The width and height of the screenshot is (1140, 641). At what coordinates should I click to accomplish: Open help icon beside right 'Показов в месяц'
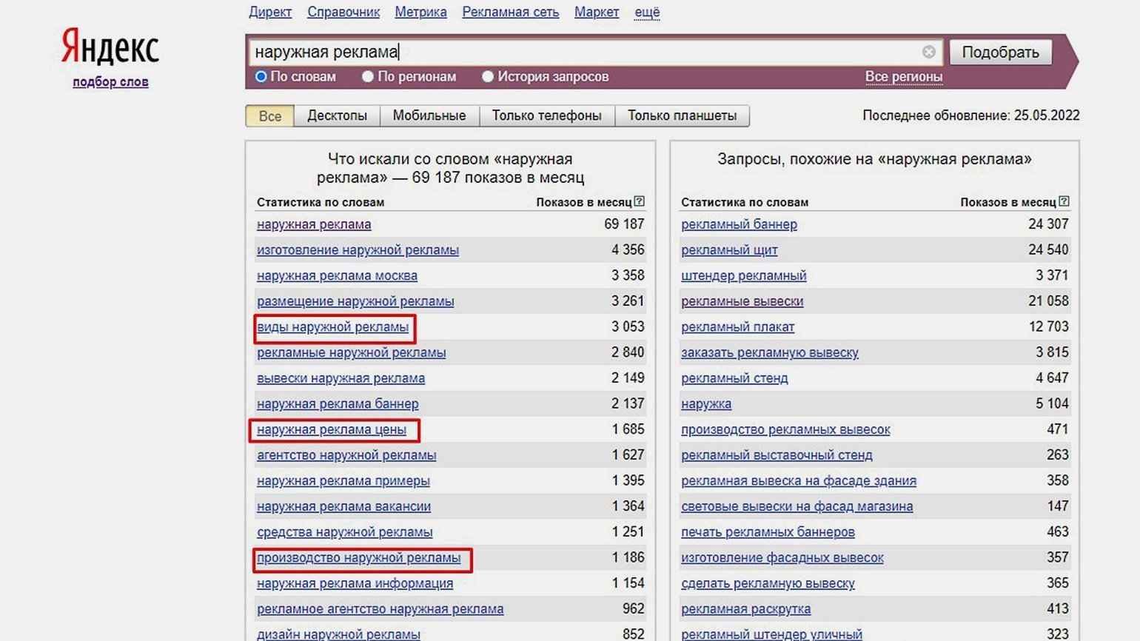pyautogui.click(x=1064, y=201)
